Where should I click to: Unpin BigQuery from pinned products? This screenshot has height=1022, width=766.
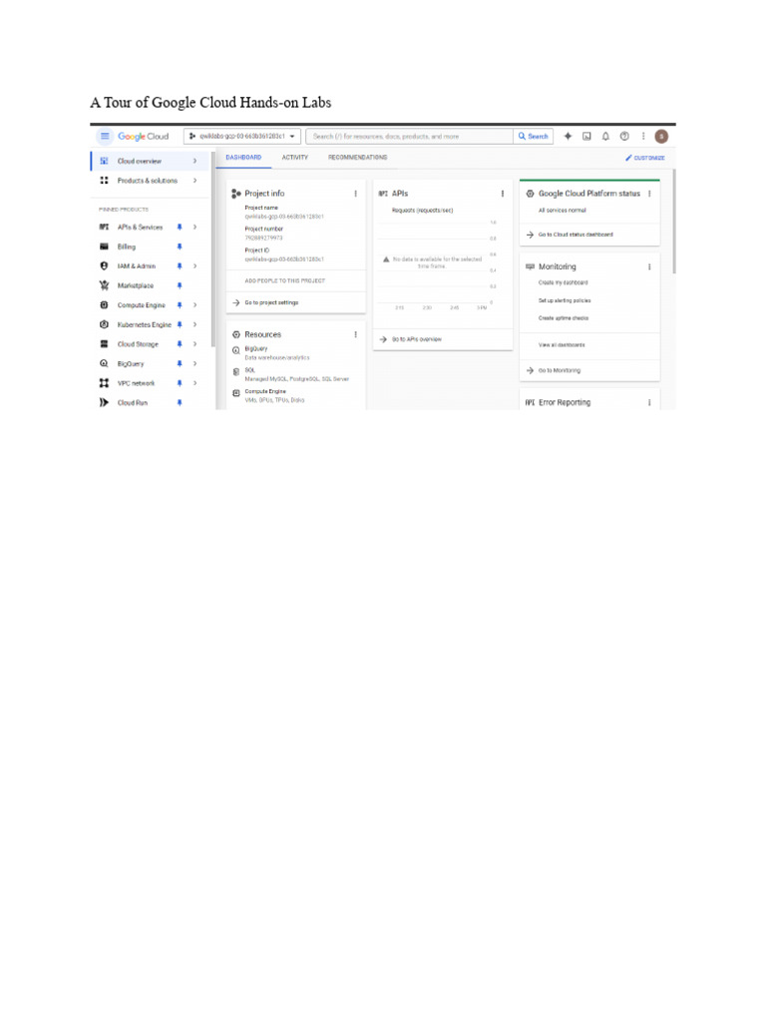(x=180, y=363)
